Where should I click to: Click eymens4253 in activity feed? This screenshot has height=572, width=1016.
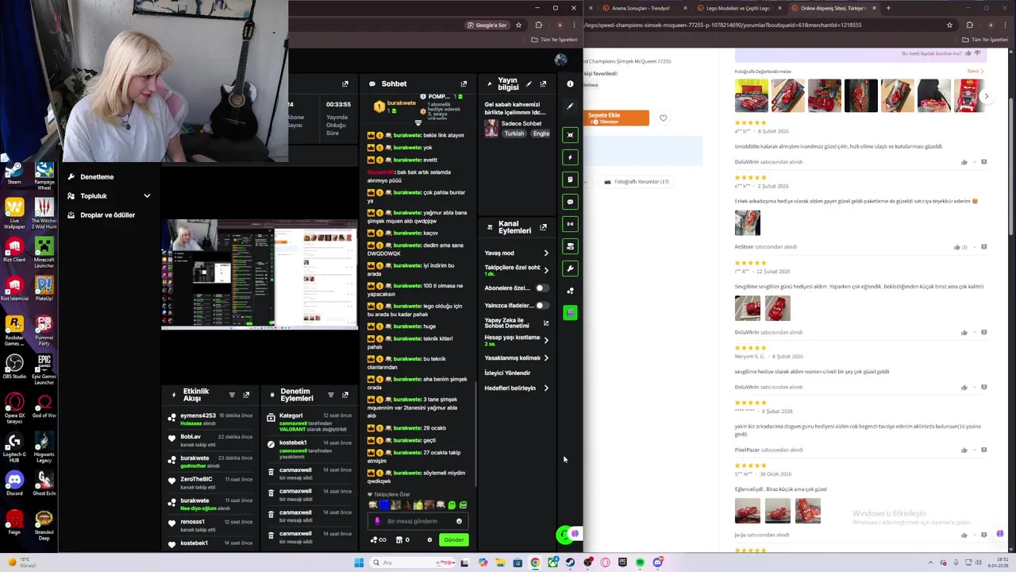click(198, 415)
